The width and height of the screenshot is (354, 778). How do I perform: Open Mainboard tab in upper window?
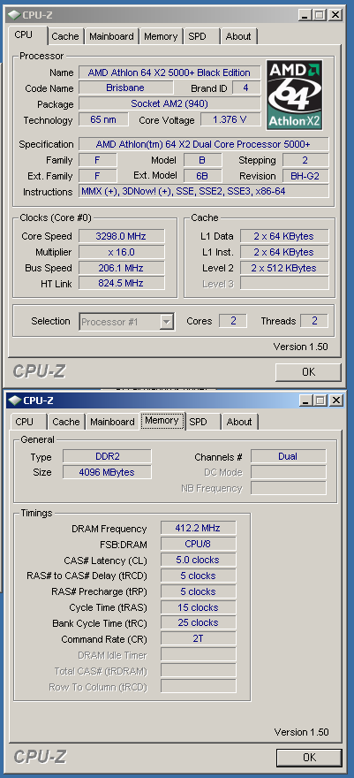click(x=111, y=36)
